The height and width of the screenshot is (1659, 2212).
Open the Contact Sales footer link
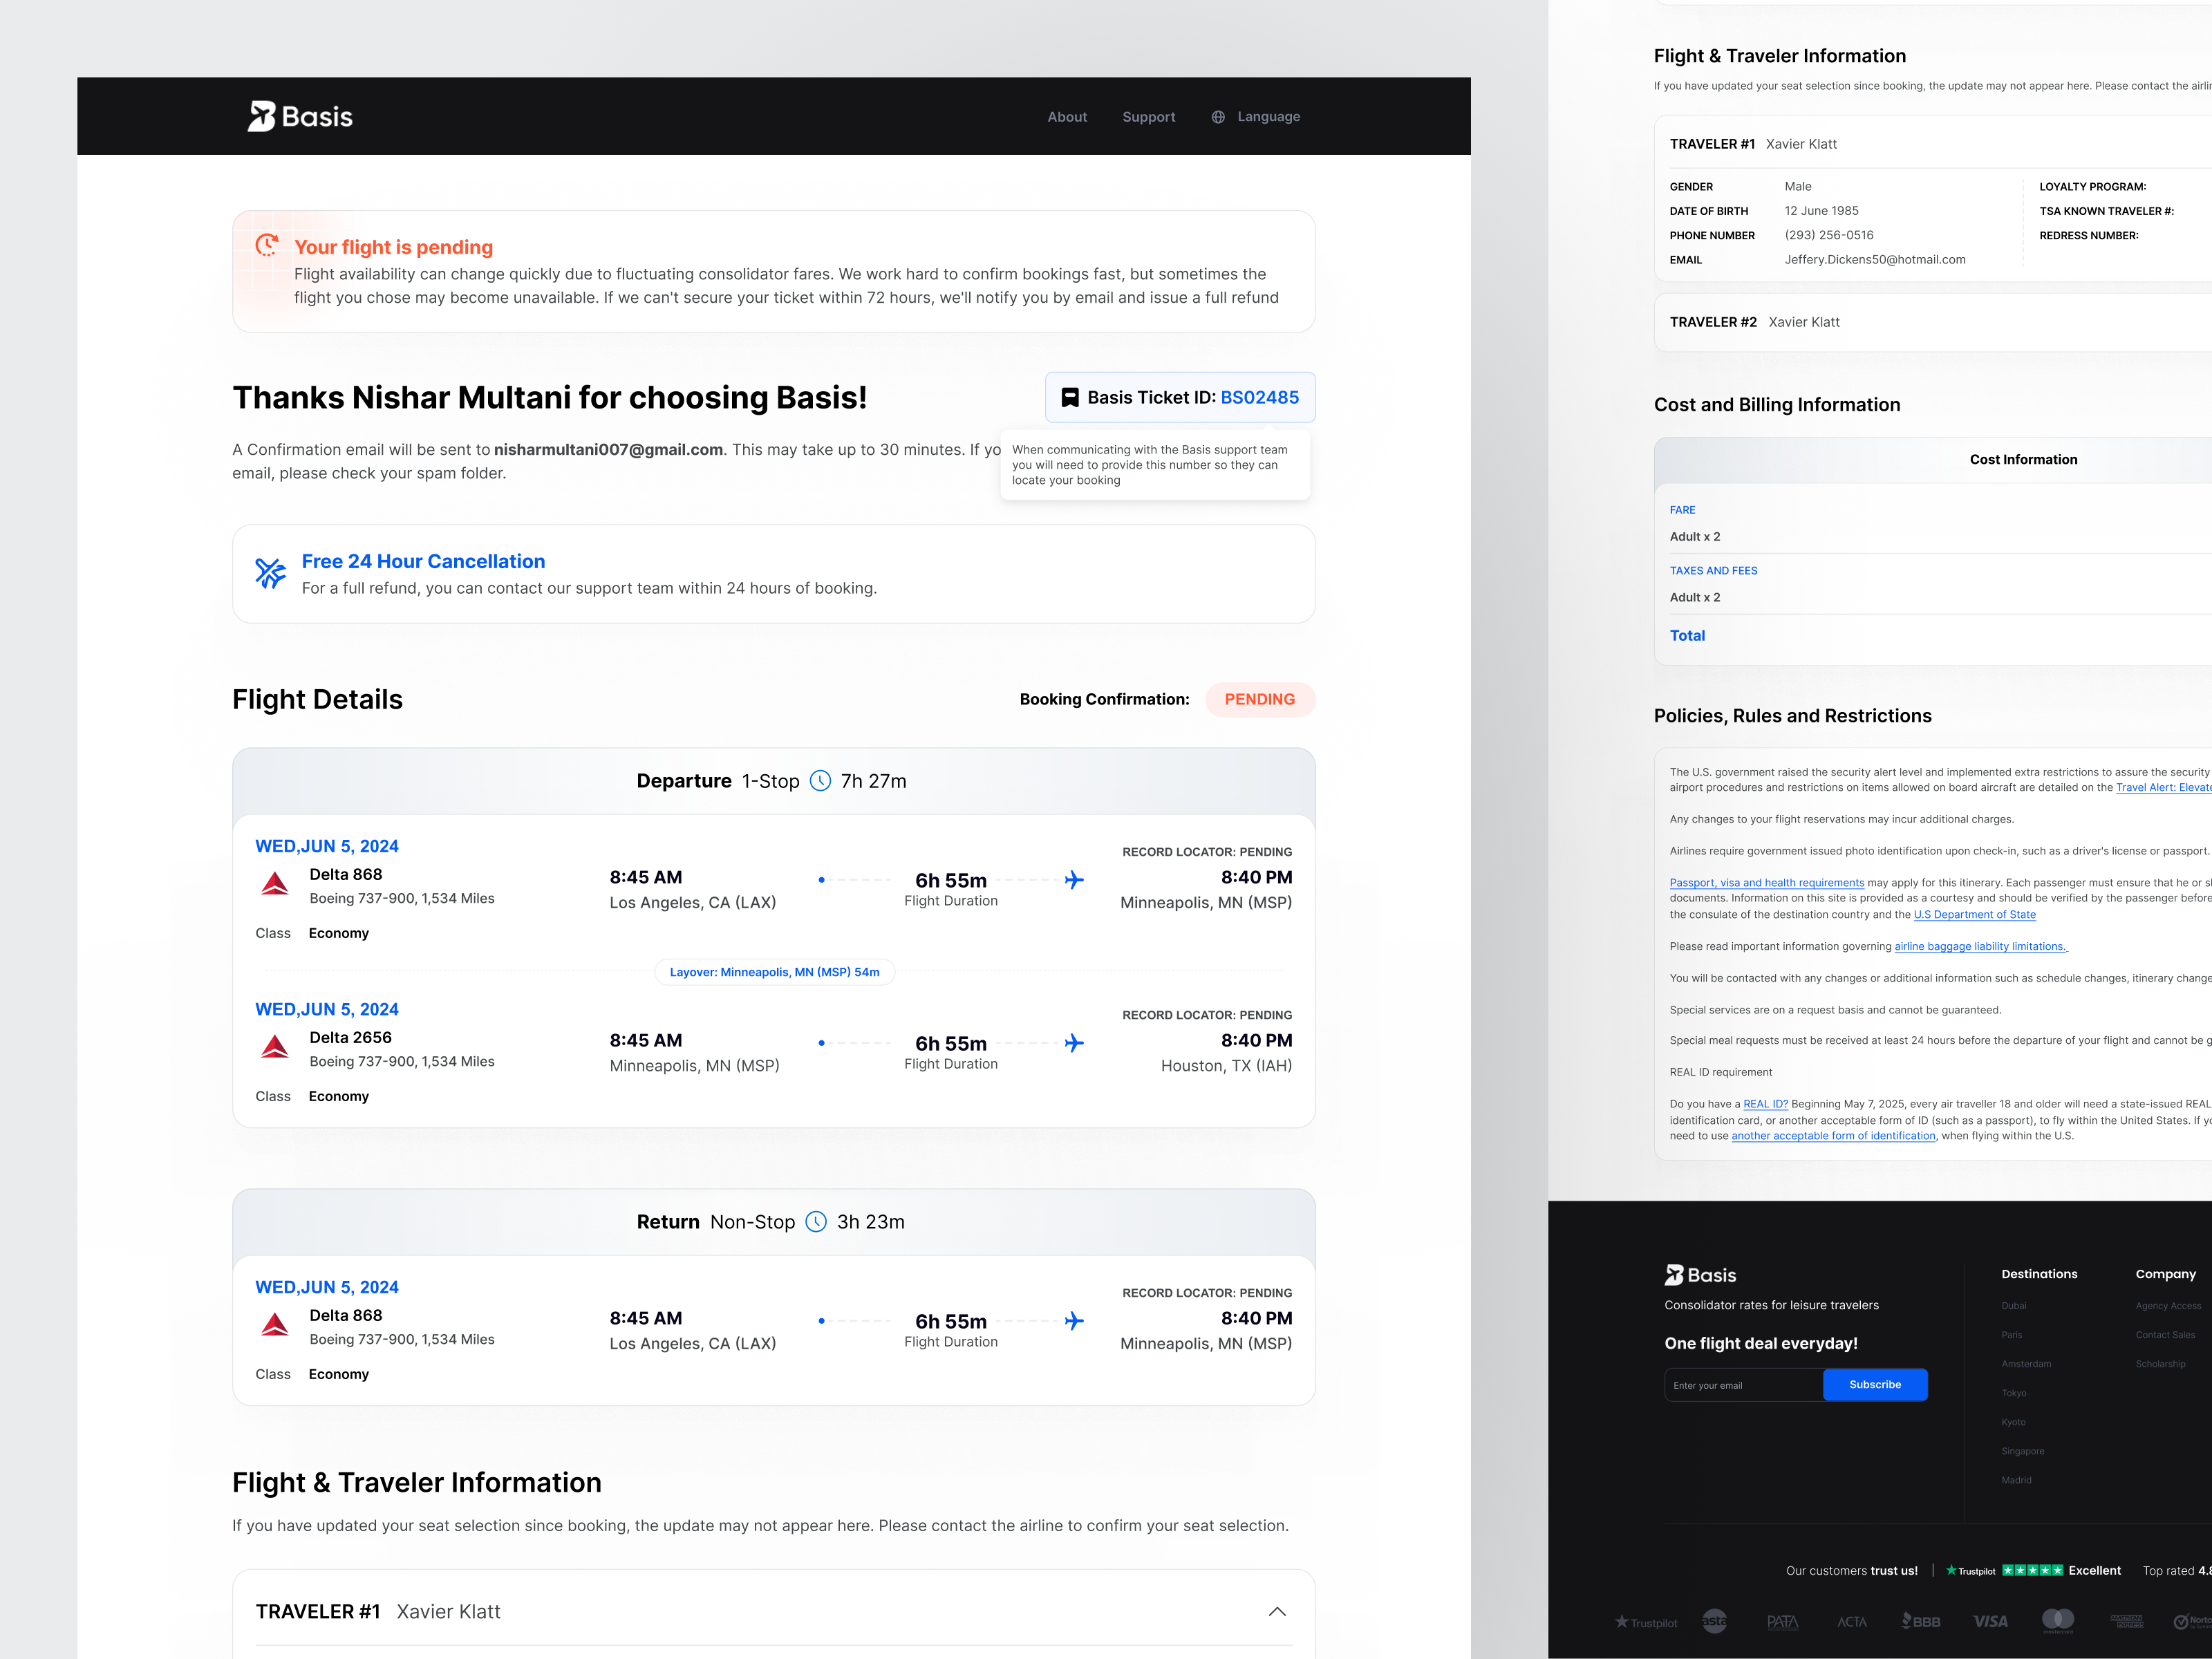(x=2165, y=1335)
